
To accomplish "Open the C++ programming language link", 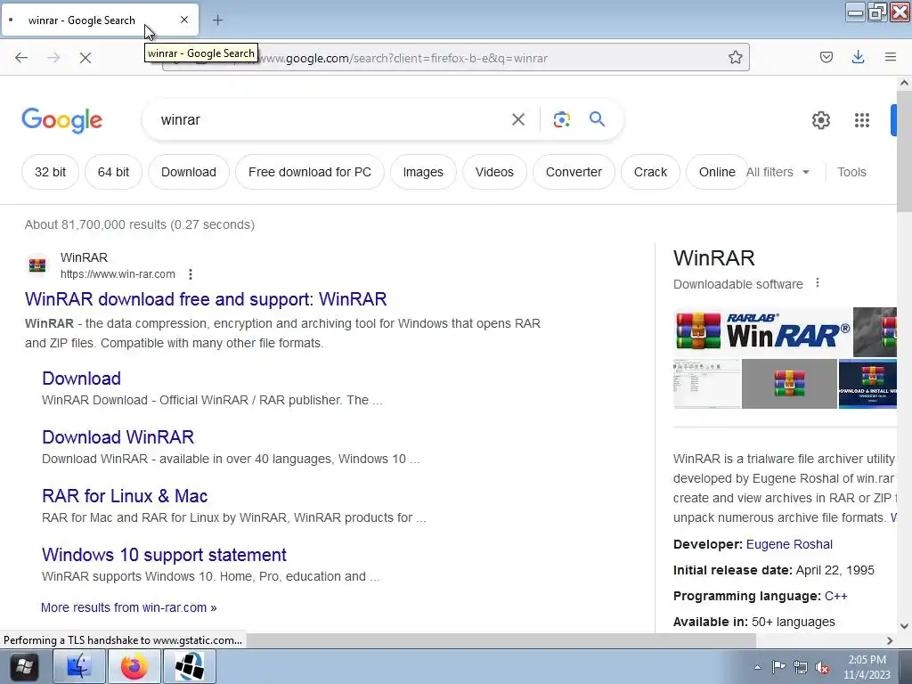I will pyautogui.click(x=835, y=596).
